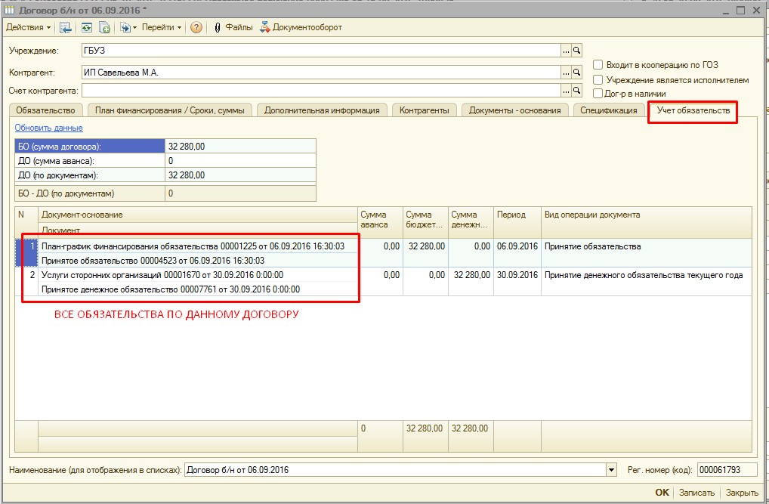The height and width of the screenshot is (504, 769).
Task: Open the Действия dropdown menu
Action: (x=29, y=27)
